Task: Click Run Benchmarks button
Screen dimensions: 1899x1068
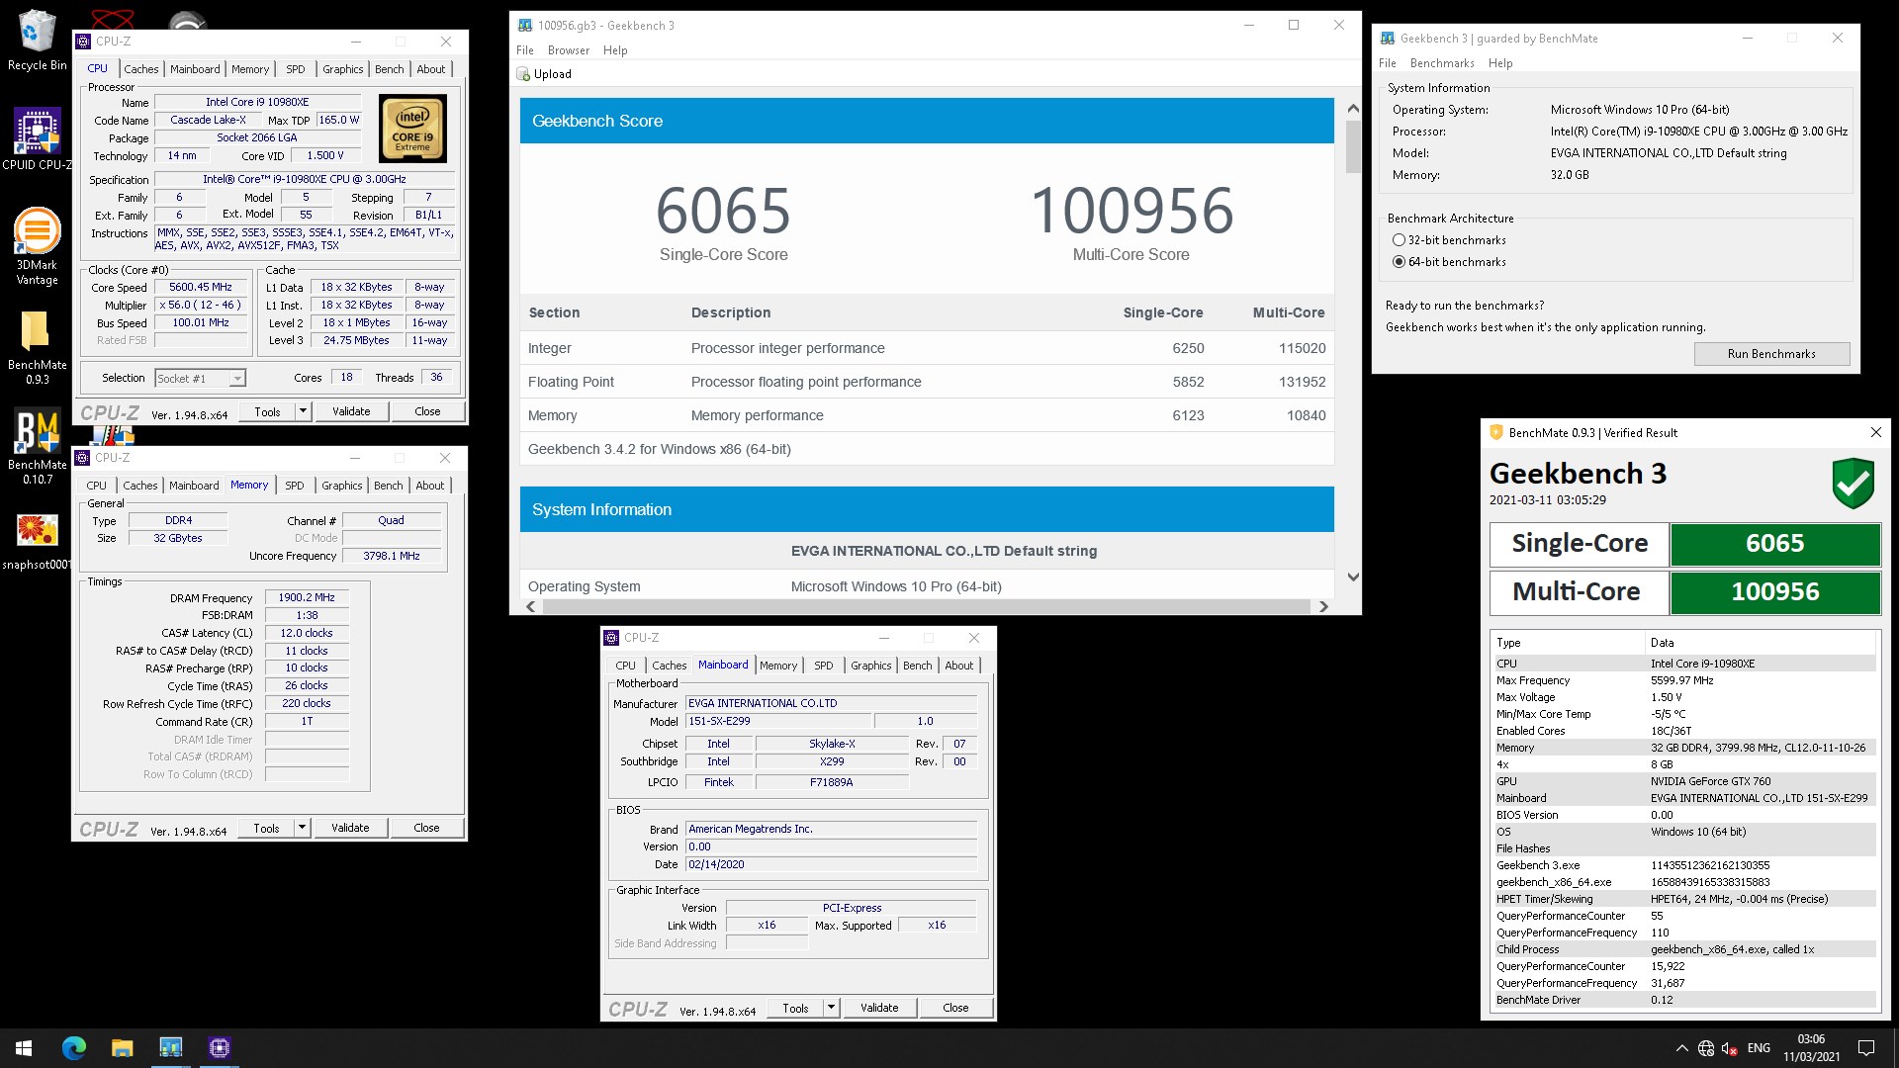Action: point(1771,354)
